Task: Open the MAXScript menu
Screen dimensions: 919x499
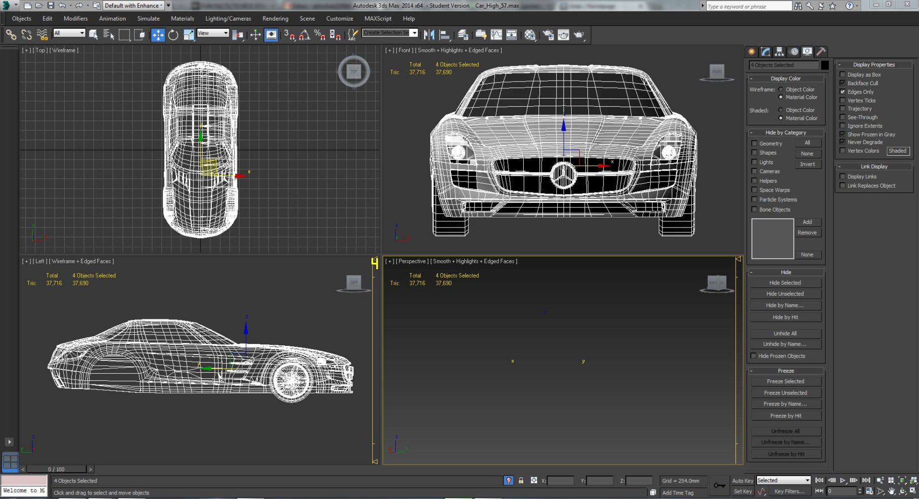Action: (377, 18)
